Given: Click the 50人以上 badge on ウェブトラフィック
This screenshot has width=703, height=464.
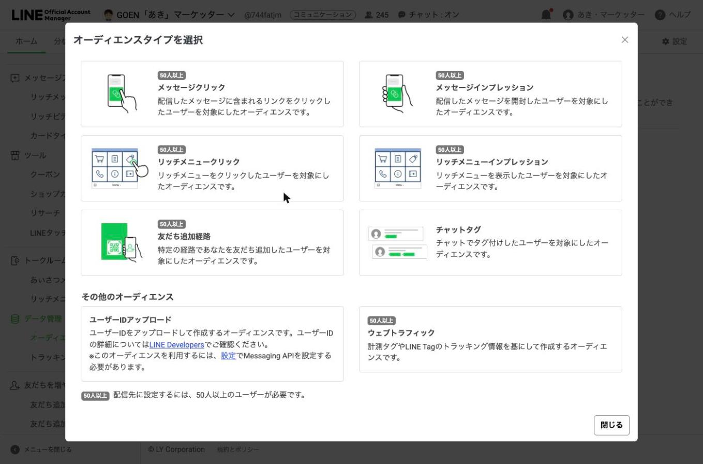Looking at the screenshot, I should tap(382, 321).
